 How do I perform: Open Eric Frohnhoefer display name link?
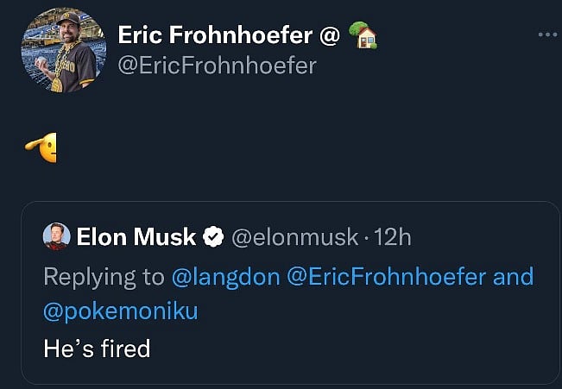[x=216, y=35]
